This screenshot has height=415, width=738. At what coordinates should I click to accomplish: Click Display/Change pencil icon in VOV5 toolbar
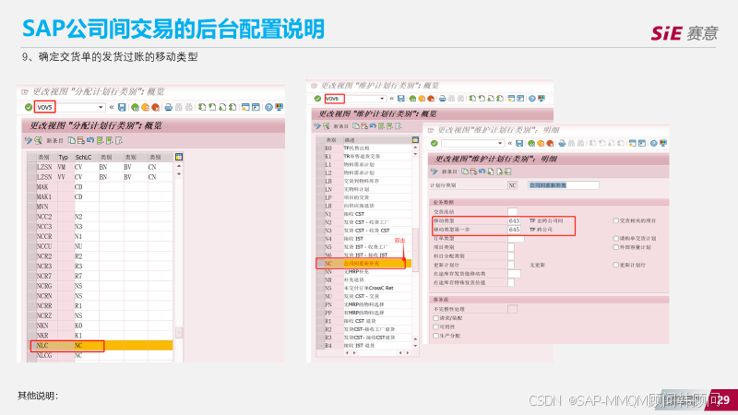28,140
